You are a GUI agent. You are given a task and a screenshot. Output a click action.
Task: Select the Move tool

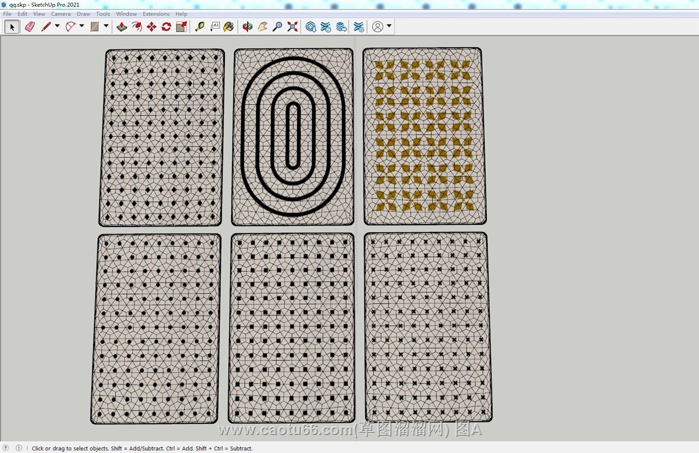(151, 27)
